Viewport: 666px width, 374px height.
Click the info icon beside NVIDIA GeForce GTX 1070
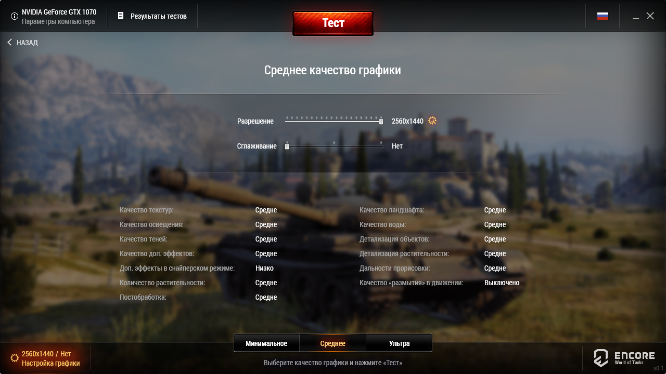click(x=15, y=16)
